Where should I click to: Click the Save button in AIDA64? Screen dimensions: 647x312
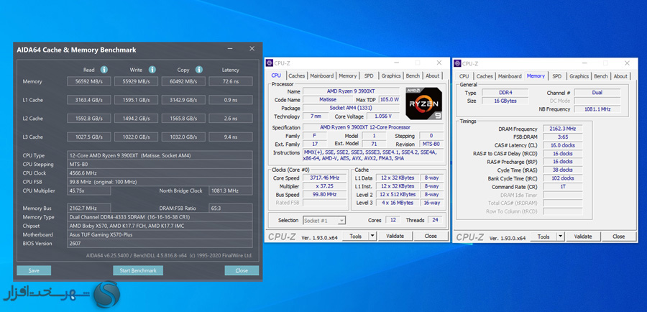(34, 270)
